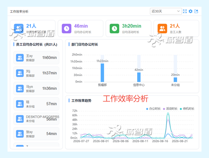
Task: Open employee row 张xy 54min
Action: (x=36, y=134)
